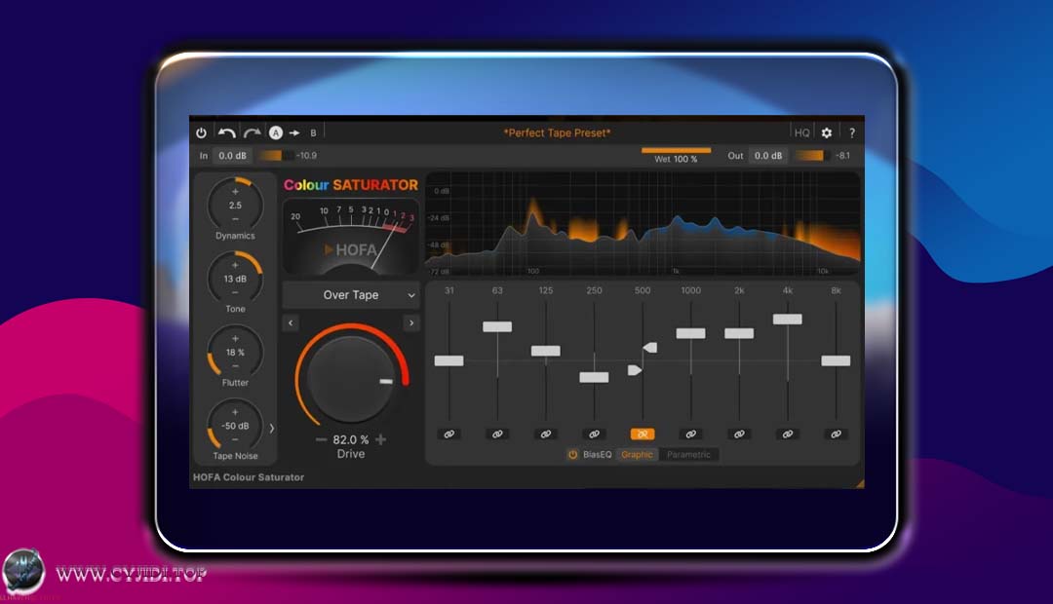Viewport: 1053px width, 604px height.
Task: Select preset slot A
Action: [276, 132]
